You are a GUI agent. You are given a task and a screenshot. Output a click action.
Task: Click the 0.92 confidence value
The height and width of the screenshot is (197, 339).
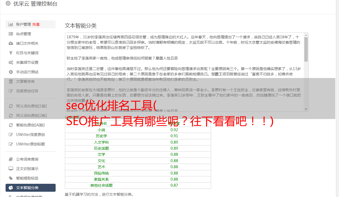pyautogui.click(x=174, y=130)
